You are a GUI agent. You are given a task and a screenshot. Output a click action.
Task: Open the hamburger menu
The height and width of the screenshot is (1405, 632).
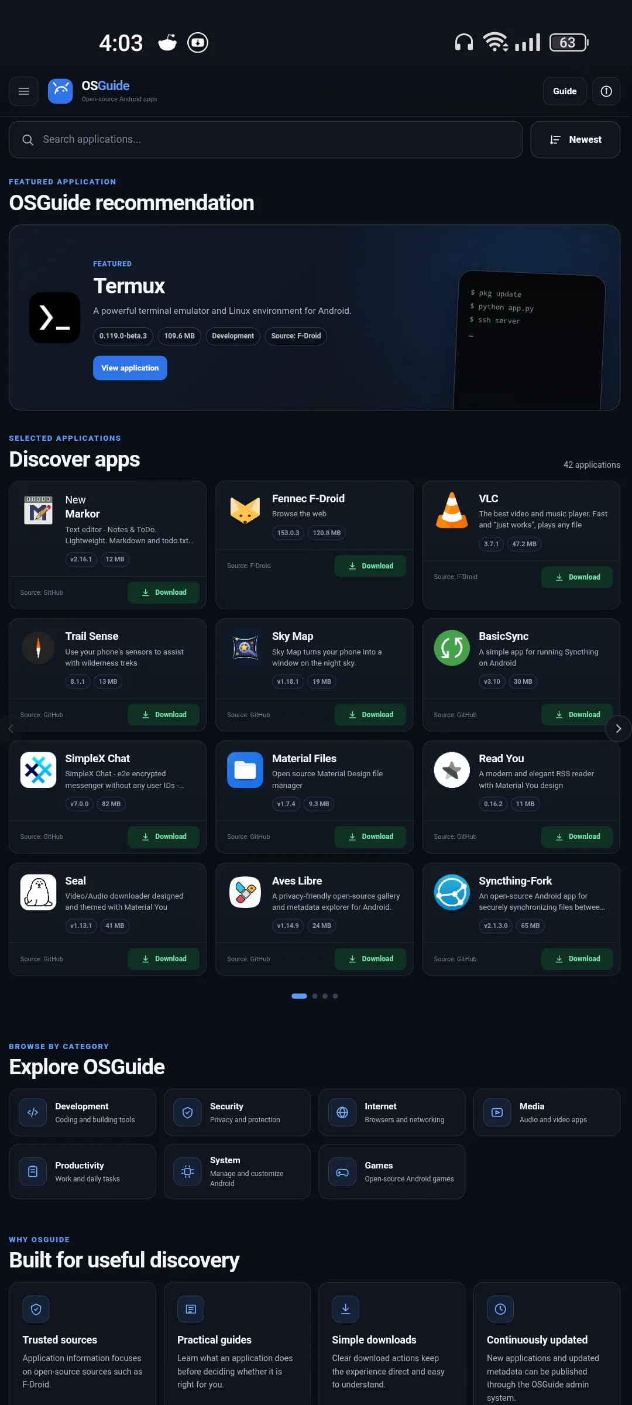tap(24, 91)
